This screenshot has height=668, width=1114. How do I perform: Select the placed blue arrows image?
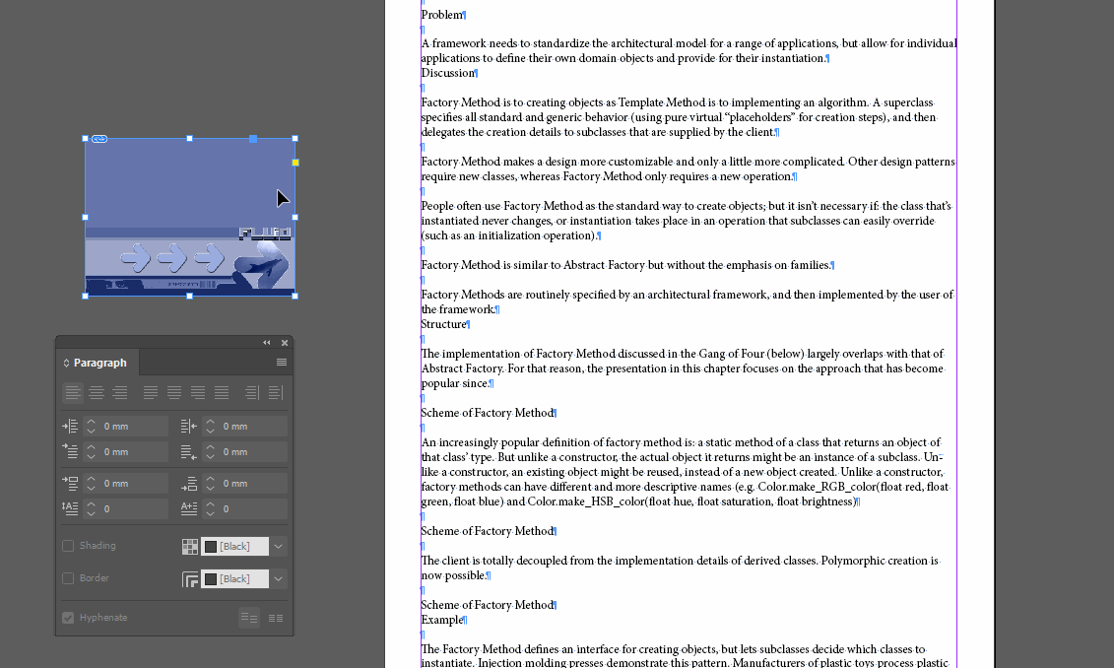(x=190, y=218)
